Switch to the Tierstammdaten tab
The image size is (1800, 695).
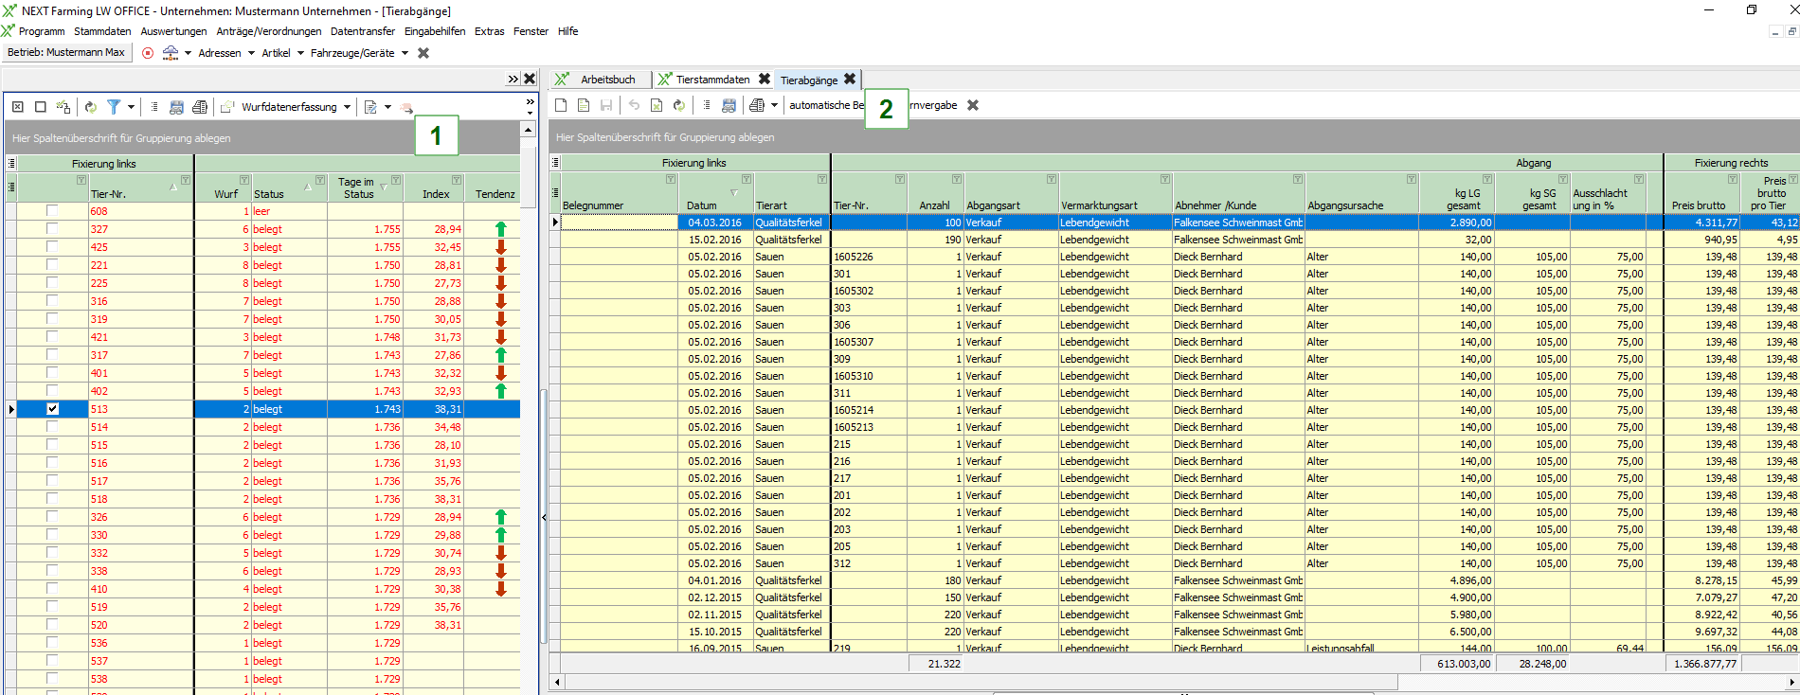[x=712, y=80]
